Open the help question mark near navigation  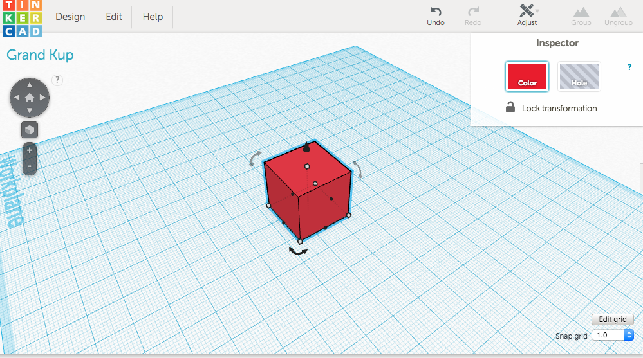[x=57, y=80]
